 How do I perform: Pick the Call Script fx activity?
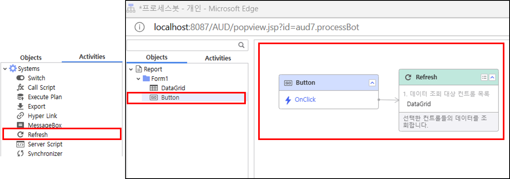tap(41, 88)
